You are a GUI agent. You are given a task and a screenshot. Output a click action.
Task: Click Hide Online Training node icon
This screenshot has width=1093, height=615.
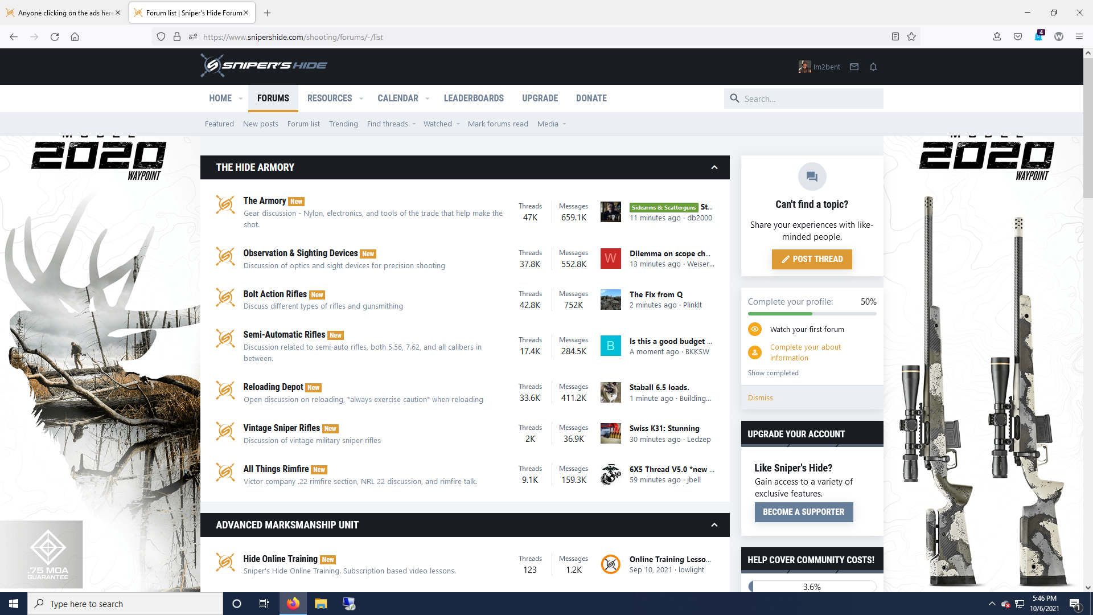[x=225, y=563]
